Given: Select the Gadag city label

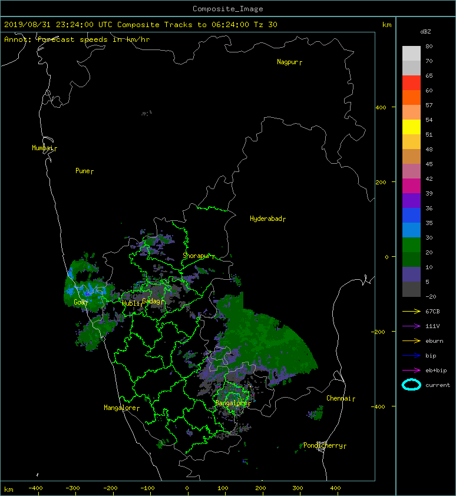Looking at the screenshot, I should coord(151,301).
